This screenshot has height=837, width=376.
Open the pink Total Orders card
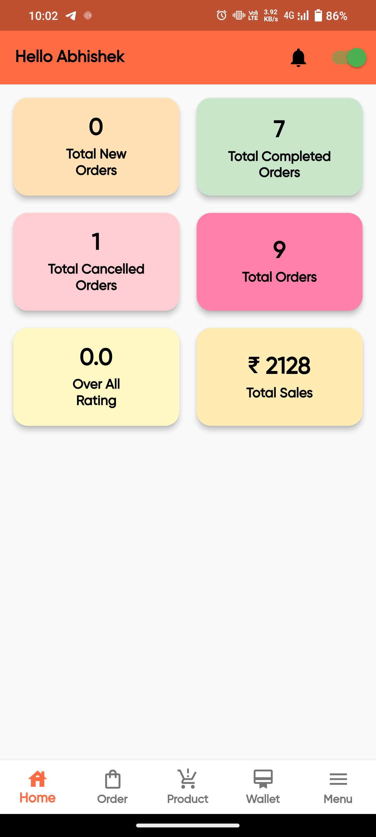[280, 262]
